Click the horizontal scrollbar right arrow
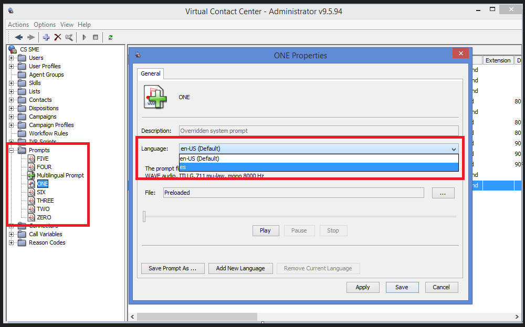The height and width of the screenshot is (327, 525). (x=517, y=317)
